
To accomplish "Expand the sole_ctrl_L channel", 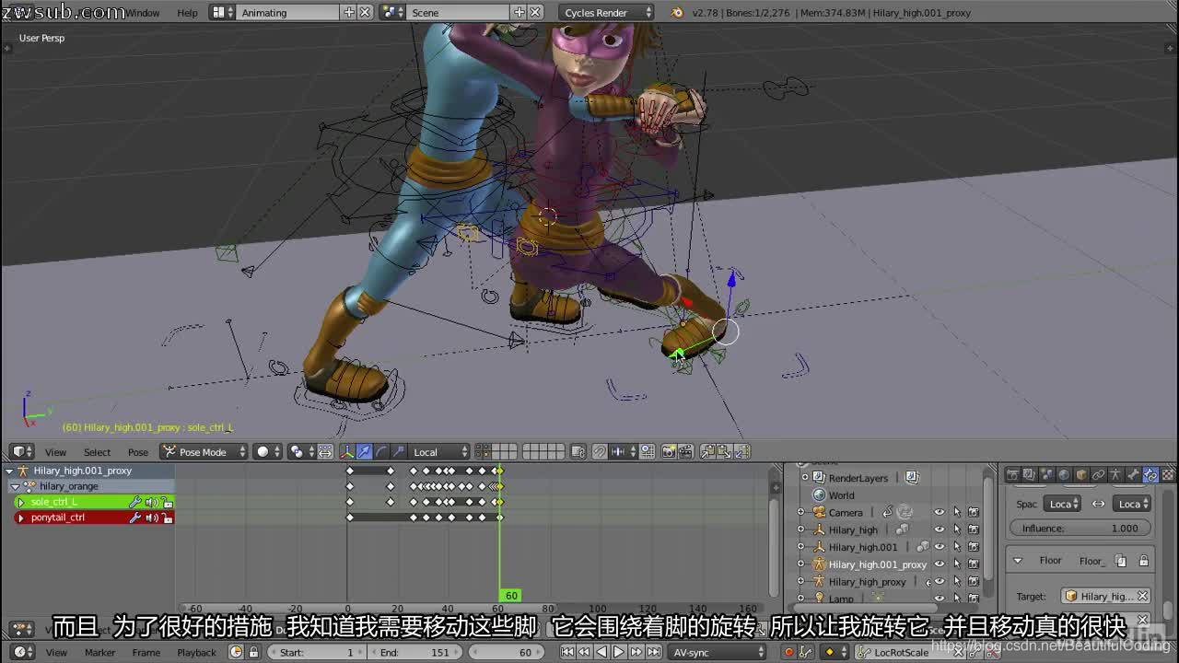I will click(x=20, y=502).
